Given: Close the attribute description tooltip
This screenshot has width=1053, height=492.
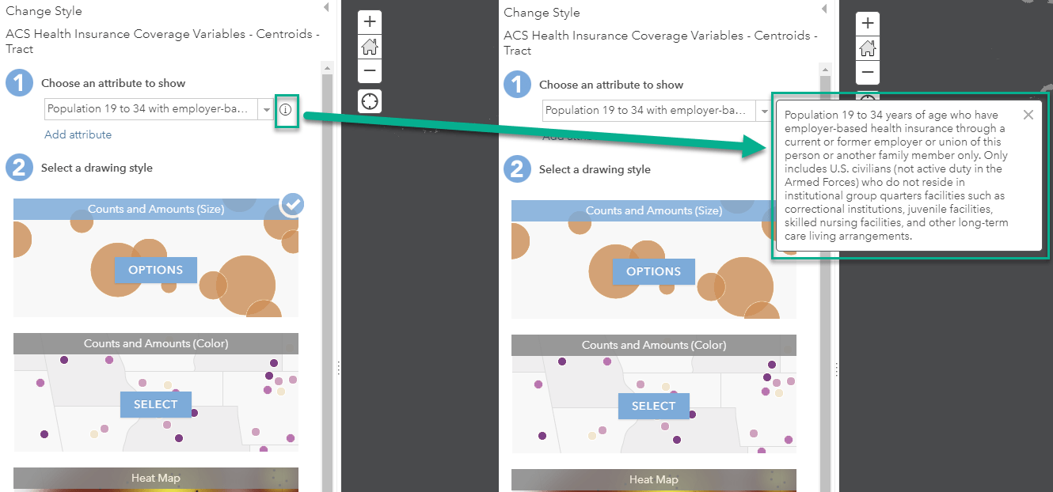Looking at the screenshot, I should coord(1028,114).
